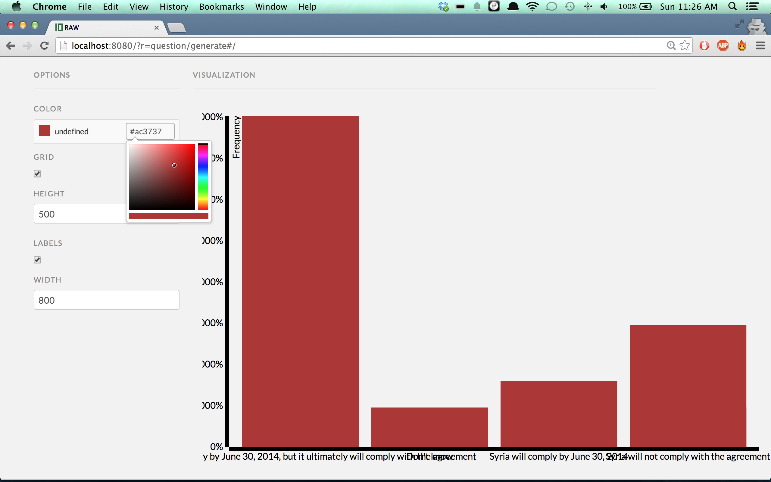Click the browser back arrow
Image resolution: width=771 pixels, height=482 pixels.
point(11,46)
